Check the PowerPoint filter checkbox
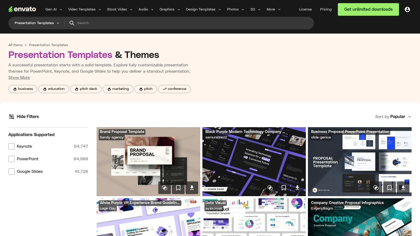This screenshot has width=420, height=236. pyautogui.click(x=12, y=159)
